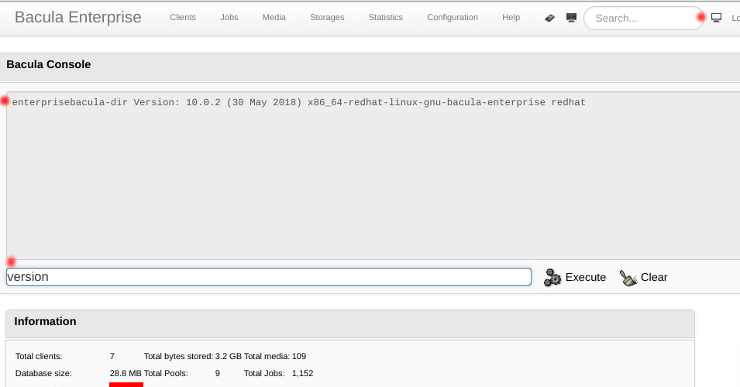Click the console output version line
The image size is (740, 387).
[299, 102]
